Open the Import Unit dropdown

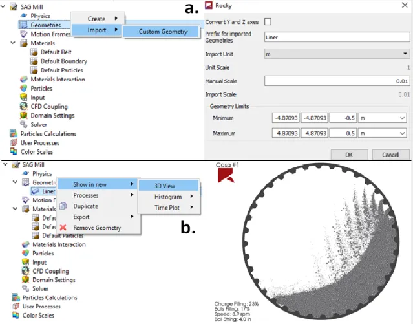coord(337,54)
